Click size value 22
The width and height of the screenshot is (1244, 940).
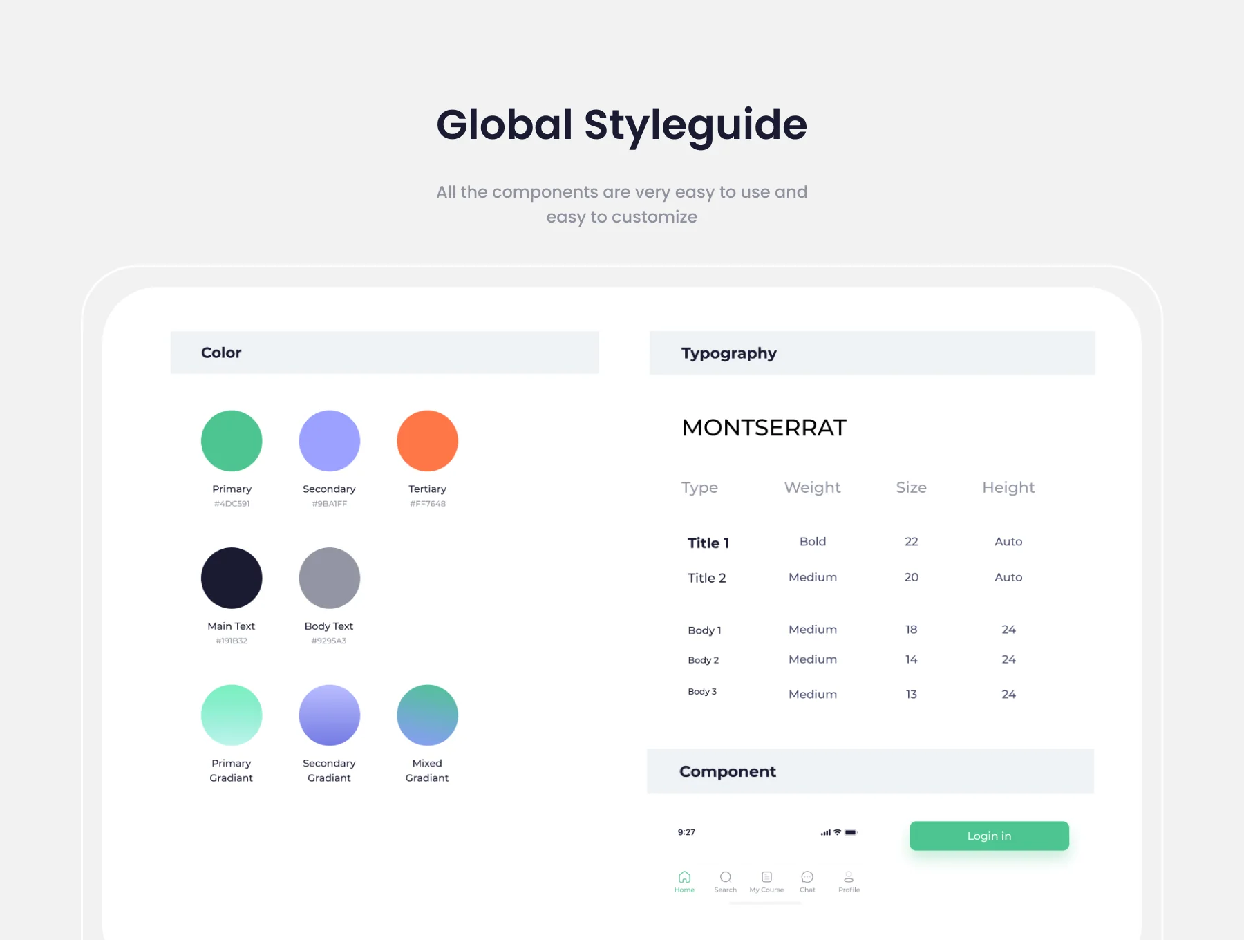(911, 541)
